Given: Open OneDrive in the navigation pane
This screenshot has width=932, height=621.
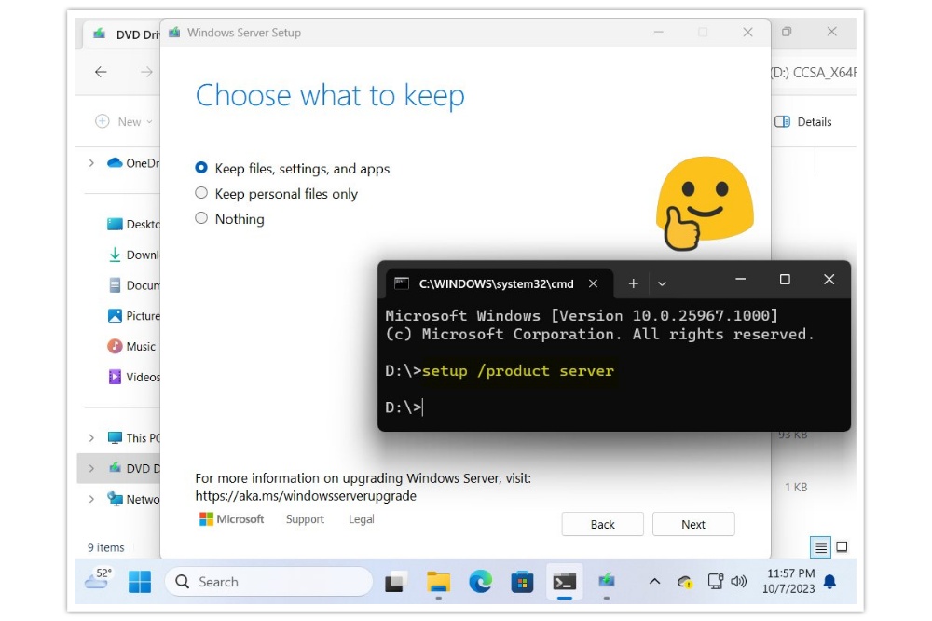Looking at the screenshot, I should point(133,162).
